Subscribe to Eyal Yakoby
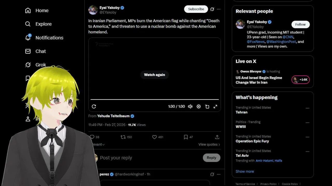The width and height of the screenshot is (332, 186). pos(196,9)
